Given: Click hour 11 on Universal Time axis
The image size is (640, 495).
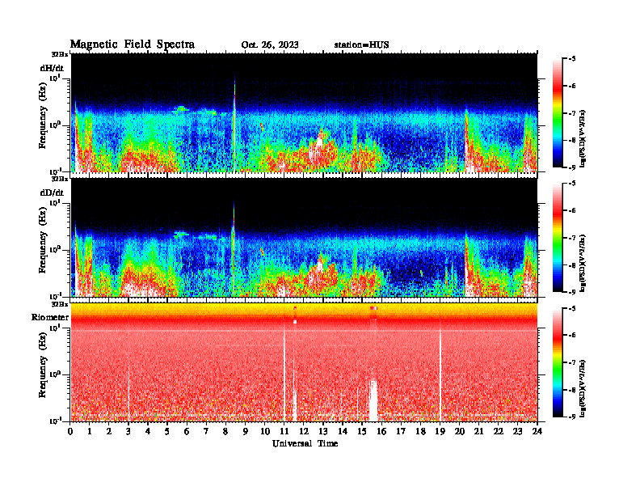Looking at the screenshot, I should [284, 432].
